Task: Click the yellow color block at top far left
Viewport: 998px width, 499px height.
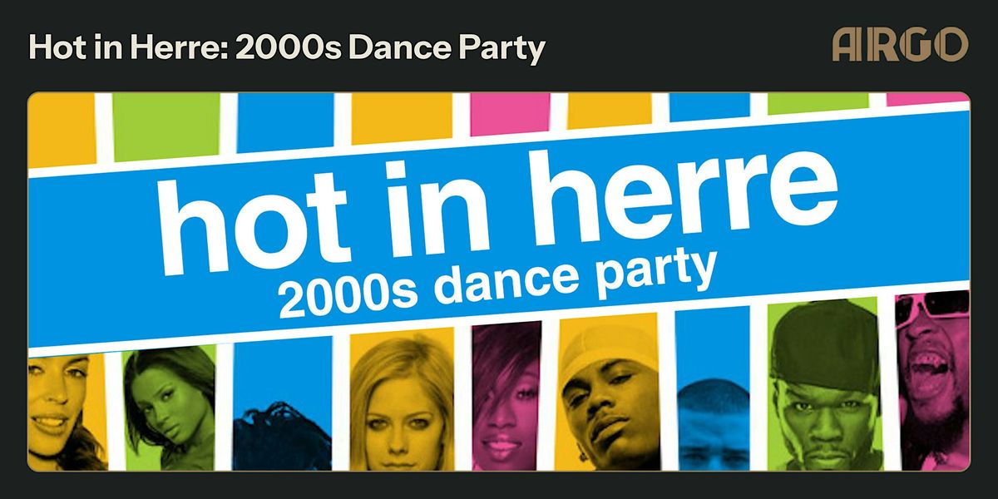Action: coord(62,129)
